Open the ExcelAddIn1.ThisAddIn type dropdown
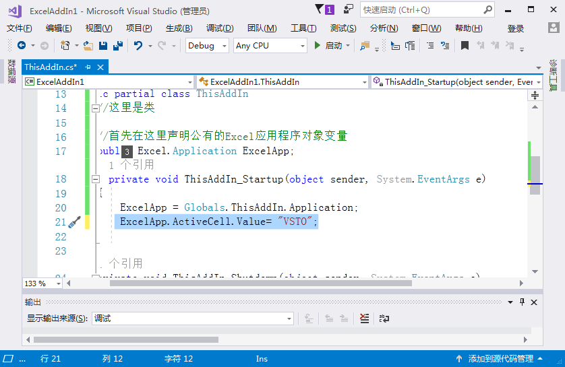 [x=283, y=82]
